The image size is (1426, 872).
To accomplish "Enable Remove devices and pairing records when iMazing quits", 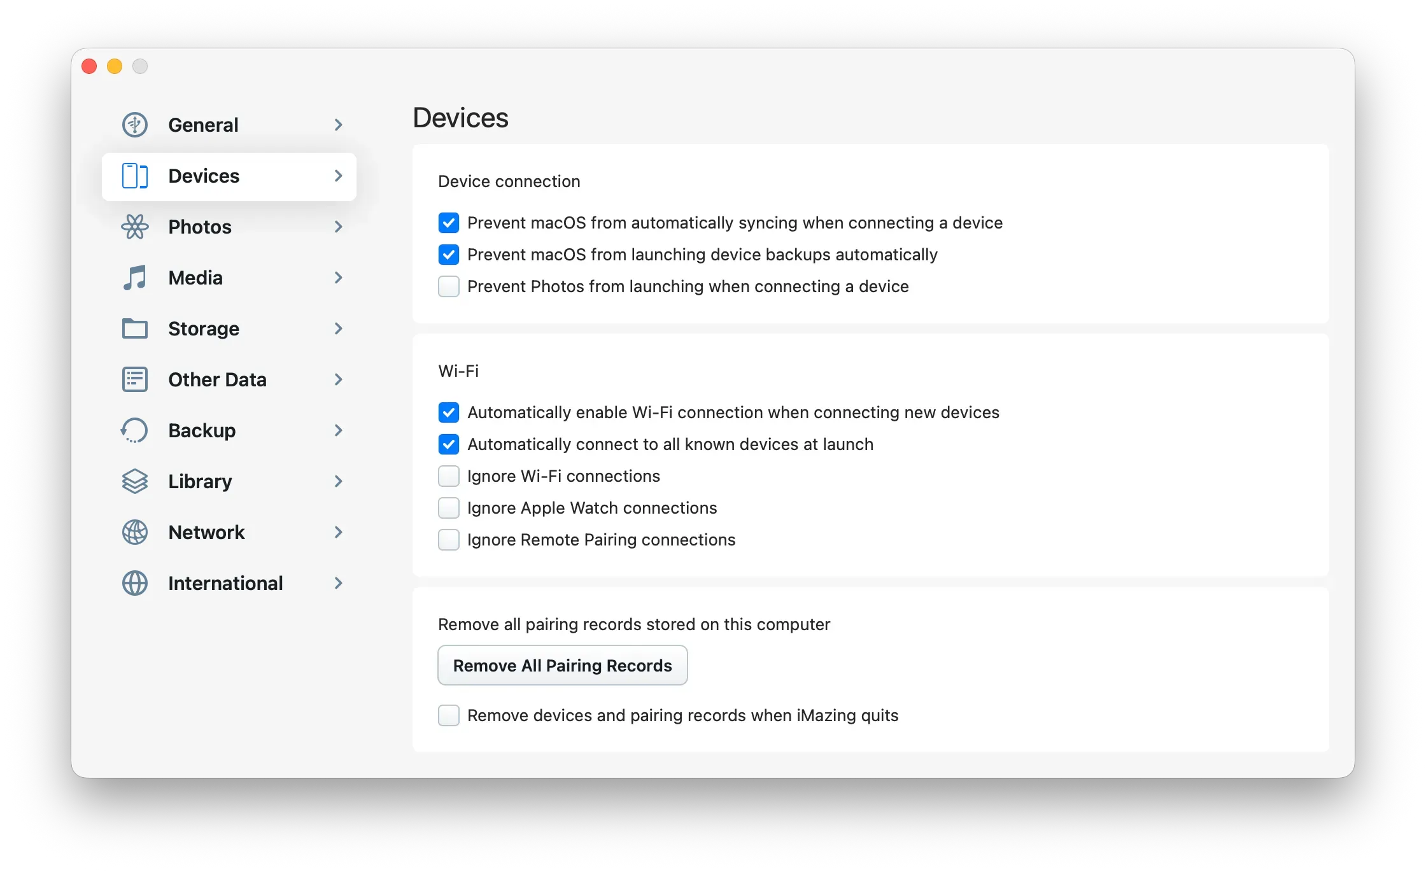I will [449, 715].
